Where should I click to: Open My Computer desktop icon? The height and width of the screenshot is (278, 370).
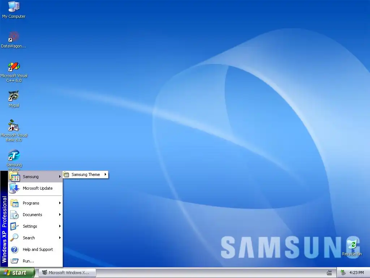[x=14, y=9]
